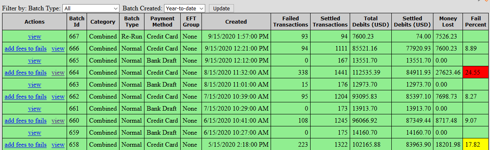Open the visited view link for batch 664

pos(58,73)
